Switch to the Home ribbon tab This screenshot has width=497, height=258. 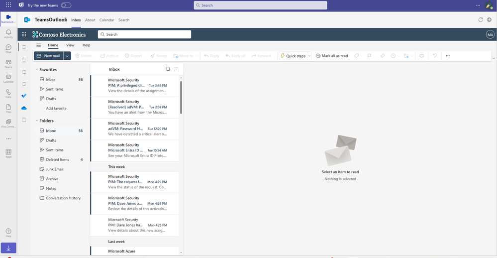click(x=53, y=45)
